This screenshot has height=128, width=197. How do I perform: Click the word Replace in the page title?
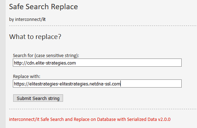pos(64,7)
